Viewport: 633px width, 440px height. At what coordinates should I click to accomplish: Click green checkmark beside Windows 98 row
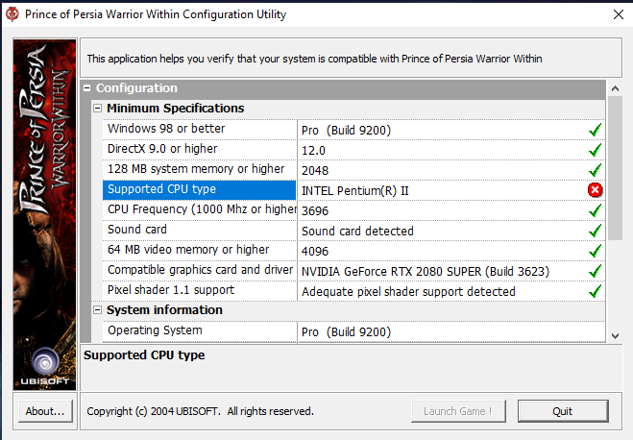coord(595,130)
